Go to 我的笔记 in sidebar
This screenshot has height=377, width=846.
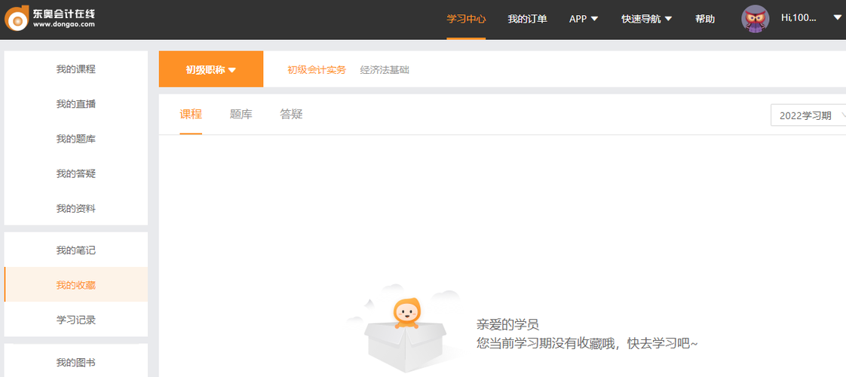click(x=76, y=250)
